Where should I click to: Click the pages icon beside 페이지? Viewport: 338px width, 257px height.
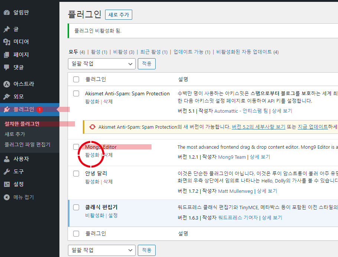click(x=6, y=55)
